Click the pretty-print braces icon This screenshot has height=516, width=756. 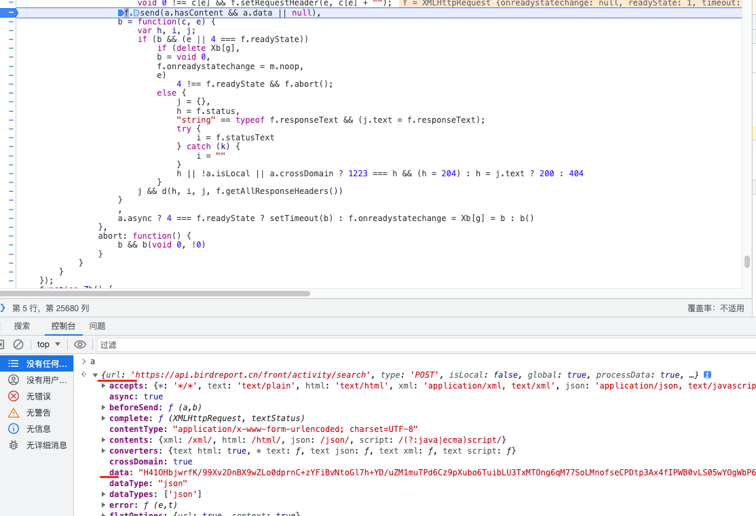3,308
